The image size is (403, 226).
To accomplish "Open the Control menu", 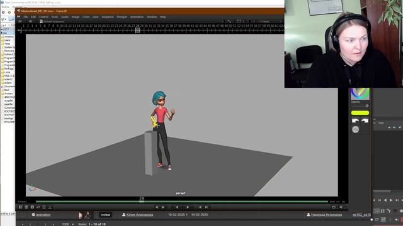I will (43, 17).
